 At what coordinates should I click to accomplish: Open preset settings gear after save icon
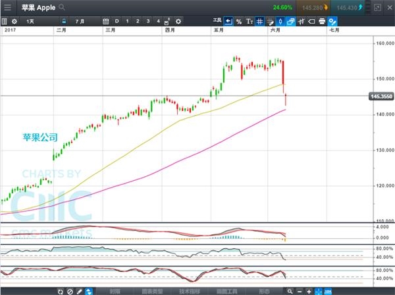click(x=178, y=22)
